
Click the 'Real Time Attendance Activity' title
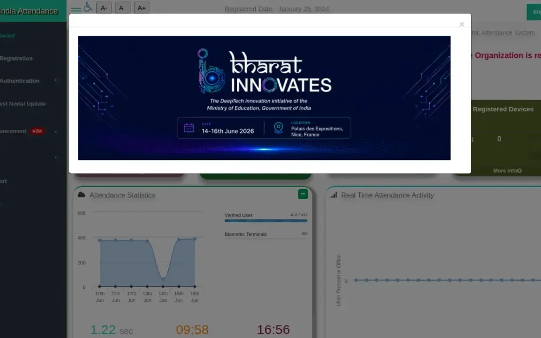(387, 195)
